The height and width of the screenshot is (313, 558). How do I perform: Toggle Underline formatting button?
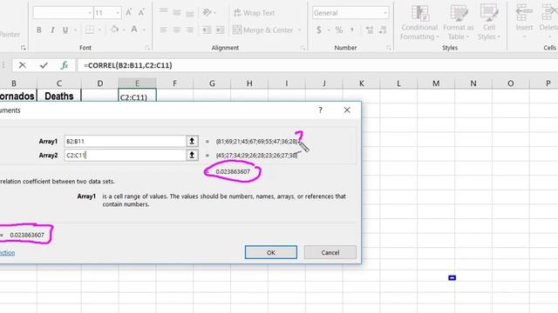click(x=65, y=30)
